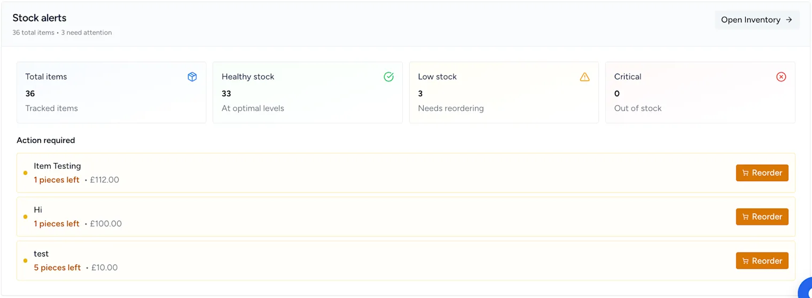Select the Healthy stock card
812x298 pixels.
pos(308,93)
